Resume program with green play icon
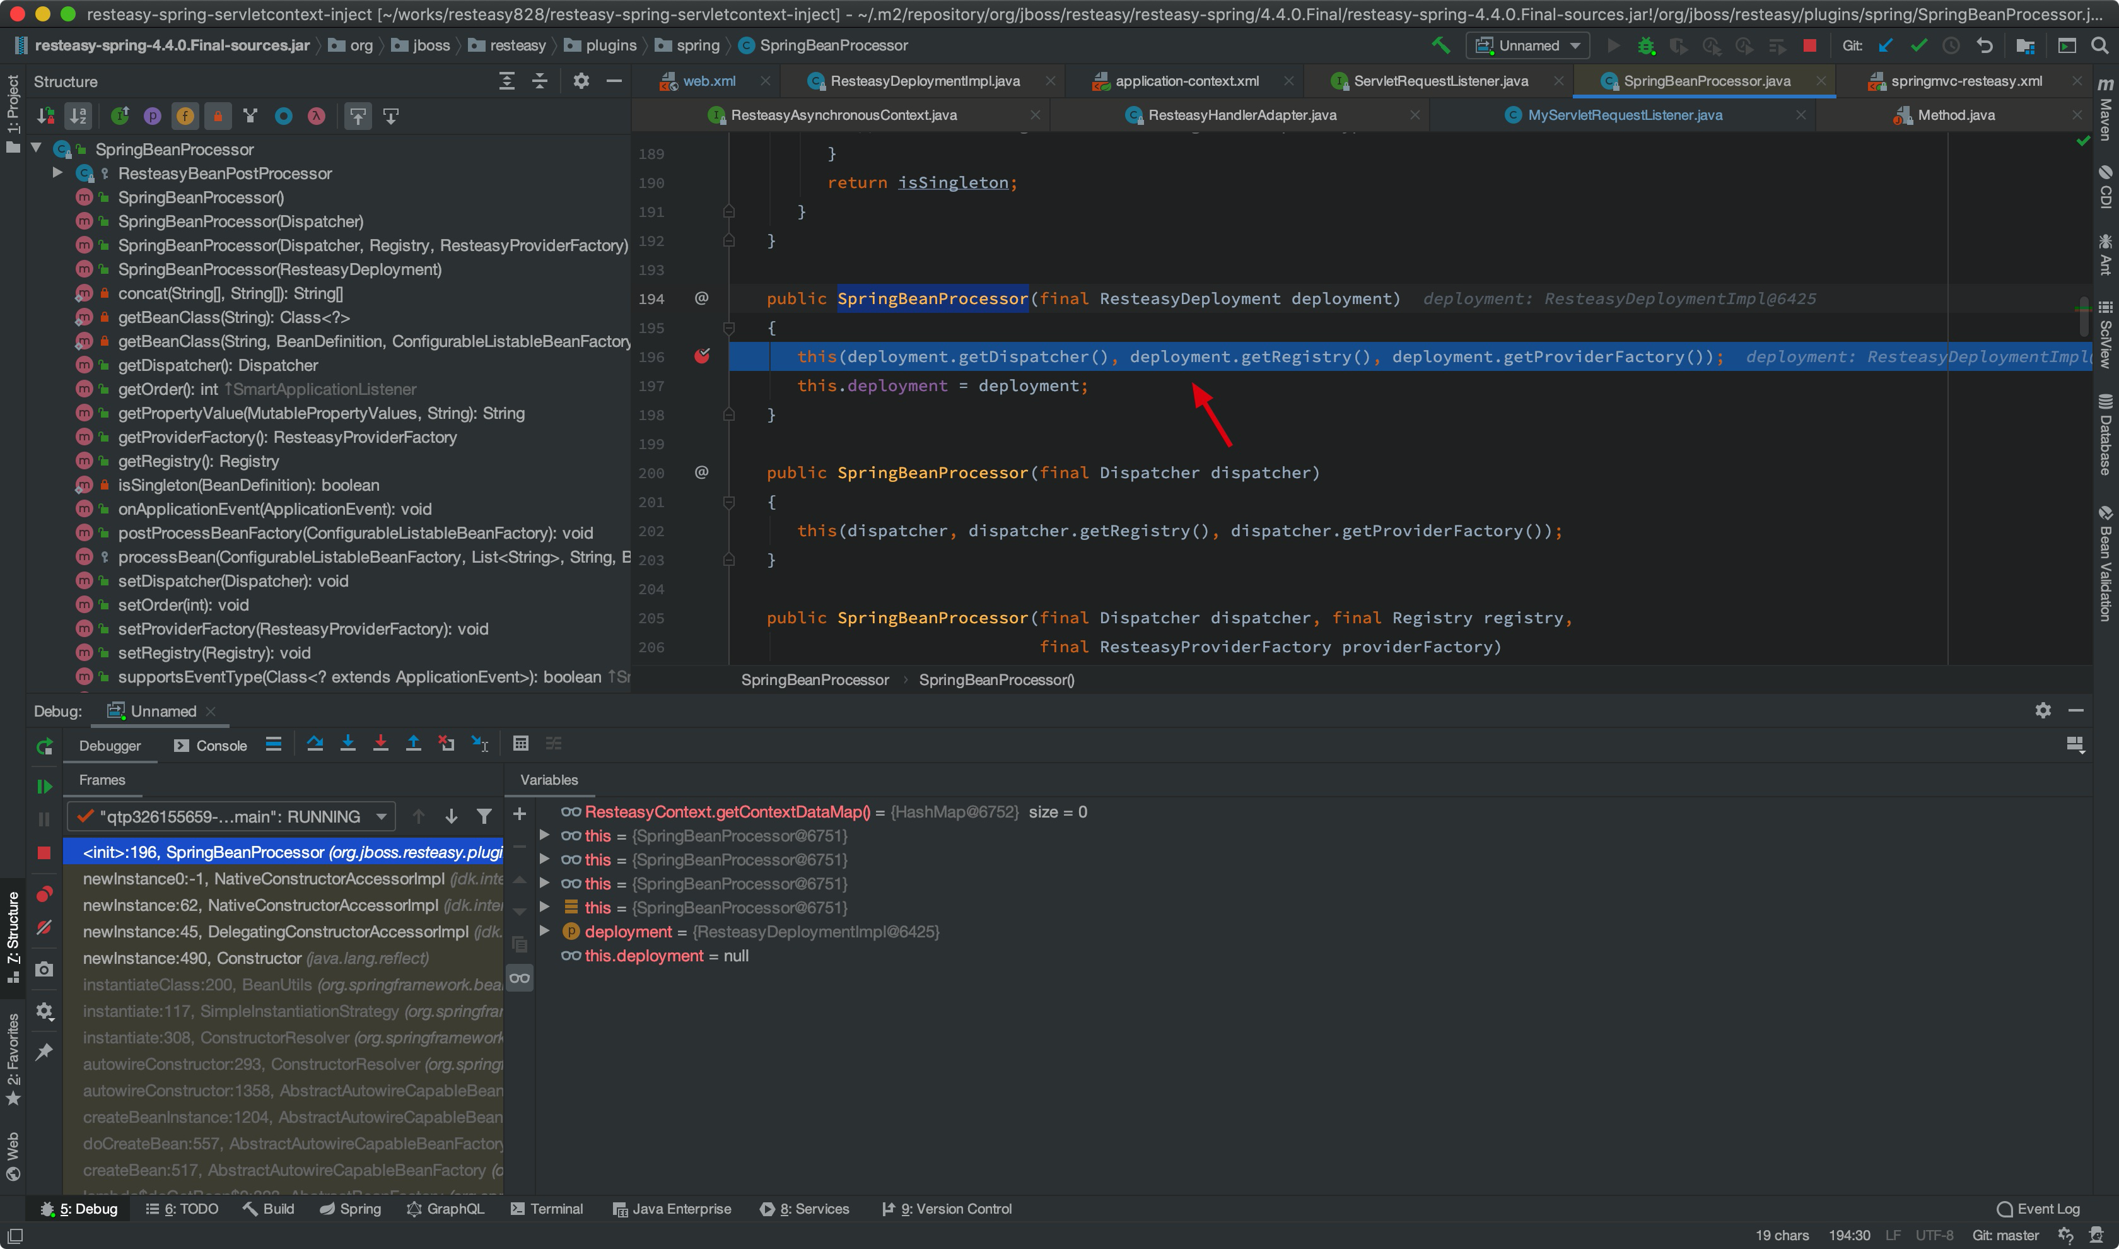The width and height of the screenshot is (2119, 1249). (45, 786)
